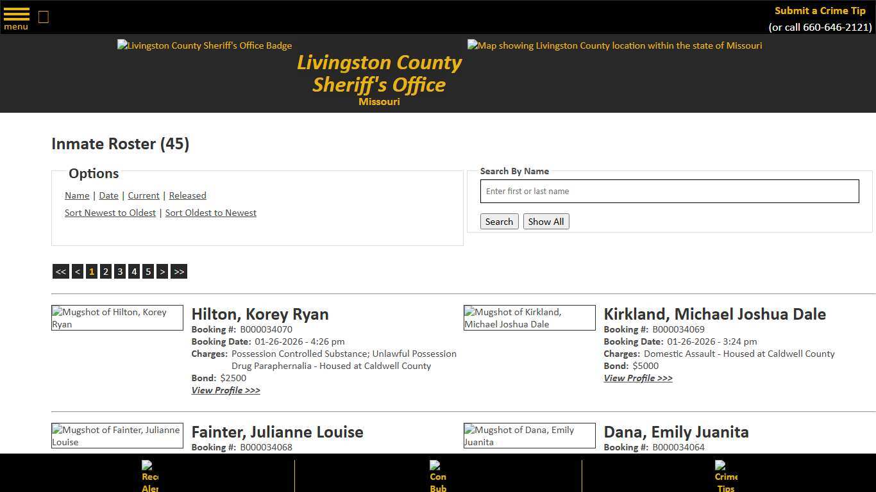Screen dimensions: 876x492
Task: Sort the roster by Date
Action: pyautogui.click(x=108, y=195)
